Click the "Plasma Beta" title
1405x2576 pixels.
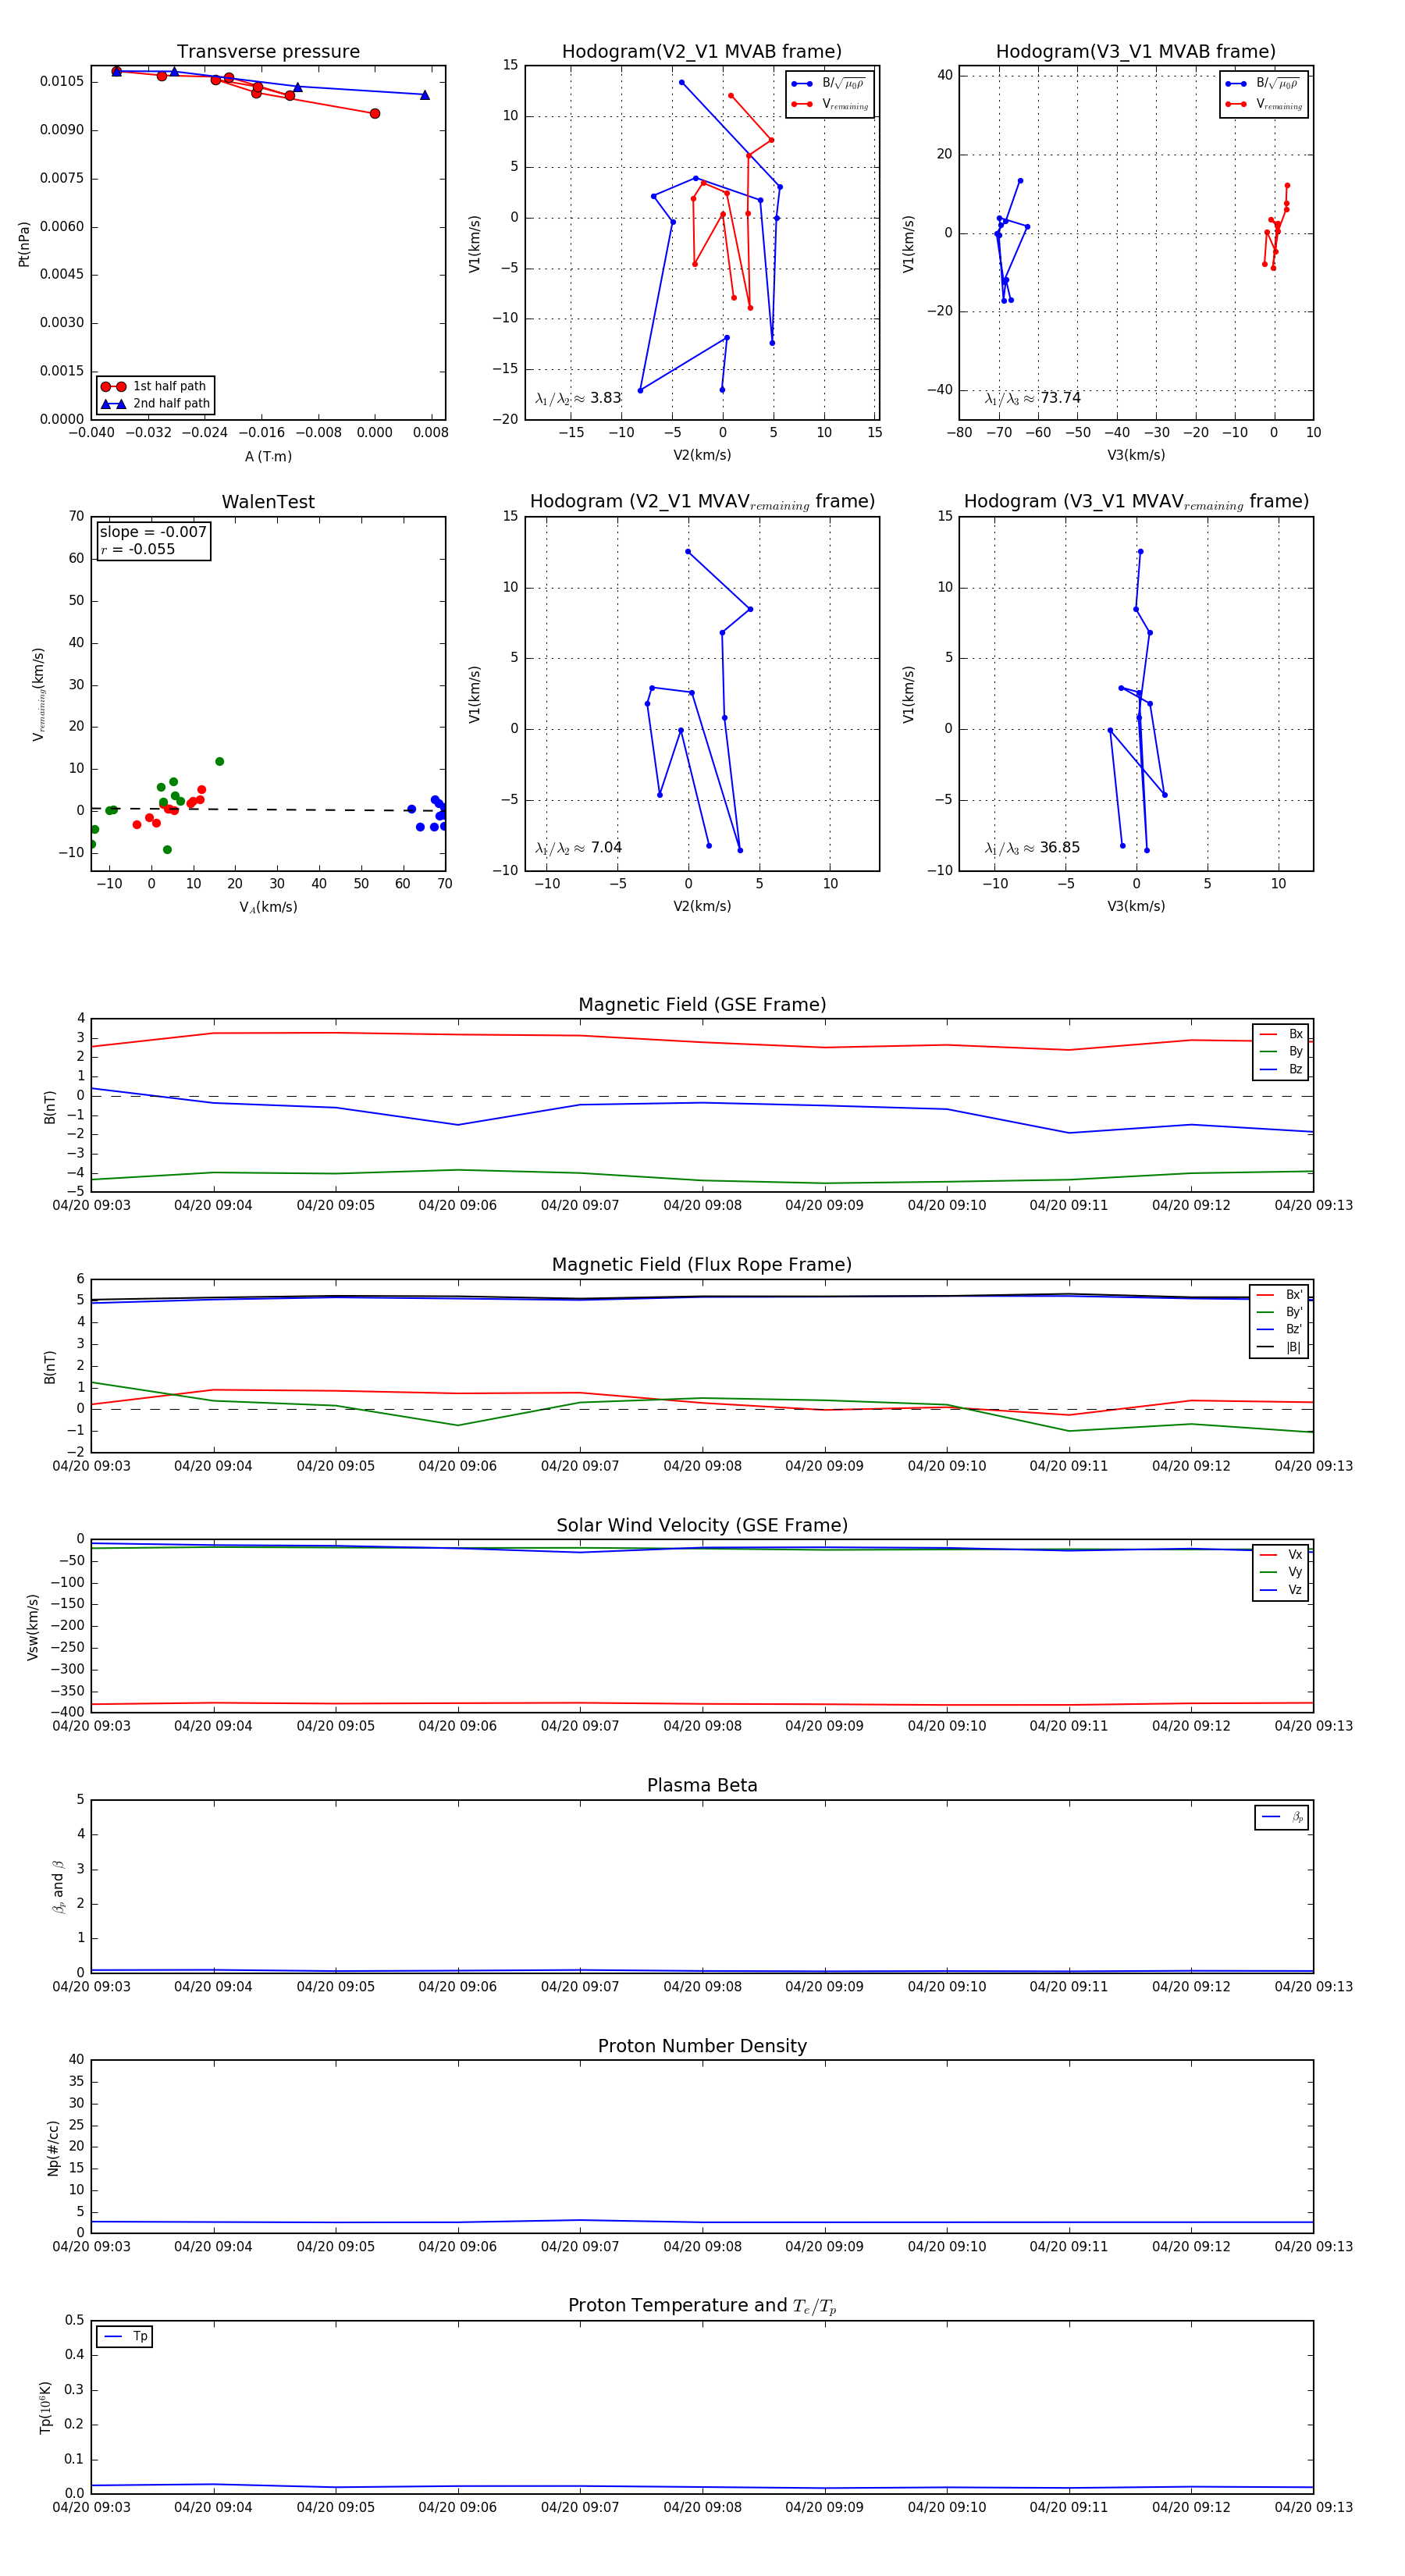coord(701,1785)
